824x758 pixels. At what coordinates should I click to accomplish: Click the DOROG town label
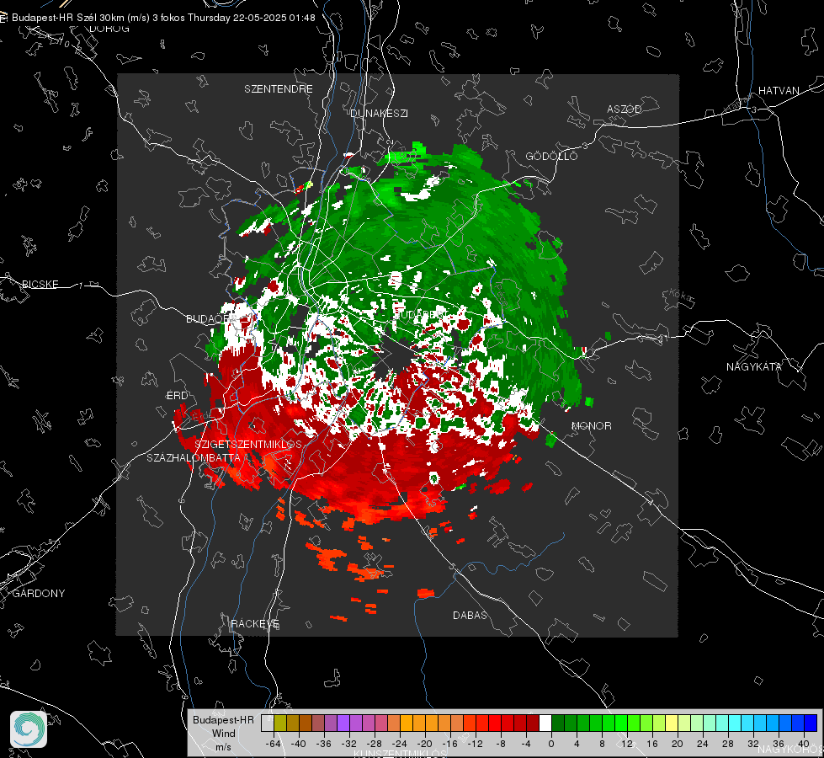[x=109, y=29]
